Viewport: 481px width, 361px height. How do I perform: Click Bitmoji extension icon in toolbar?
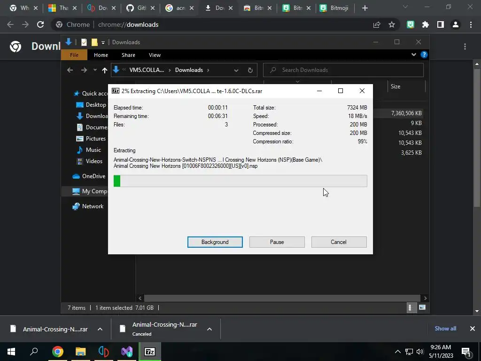[411, 24]
